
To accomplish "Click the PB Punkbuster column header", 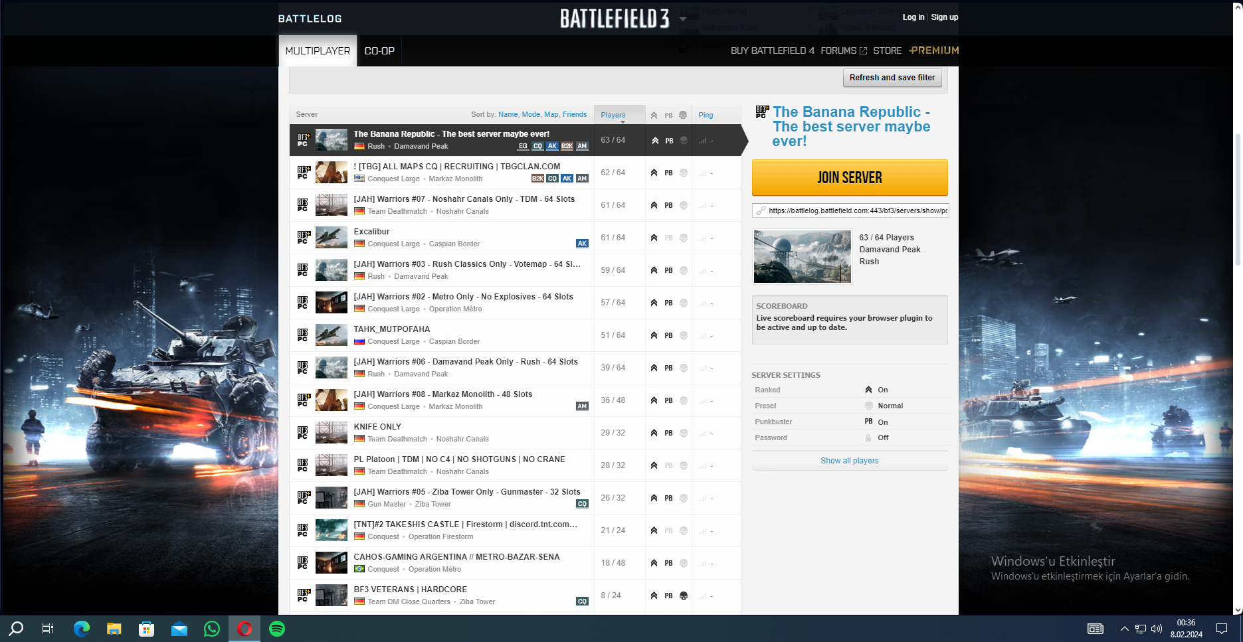I will 669,116.
